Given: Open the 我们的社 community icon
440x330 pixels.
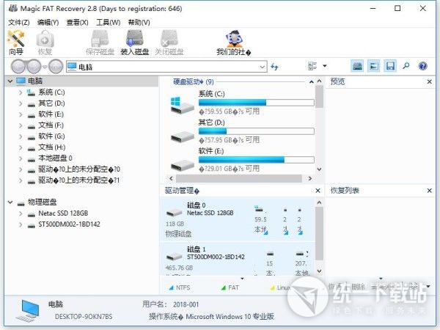Looking at the screenshot, I should click(233, 43).
